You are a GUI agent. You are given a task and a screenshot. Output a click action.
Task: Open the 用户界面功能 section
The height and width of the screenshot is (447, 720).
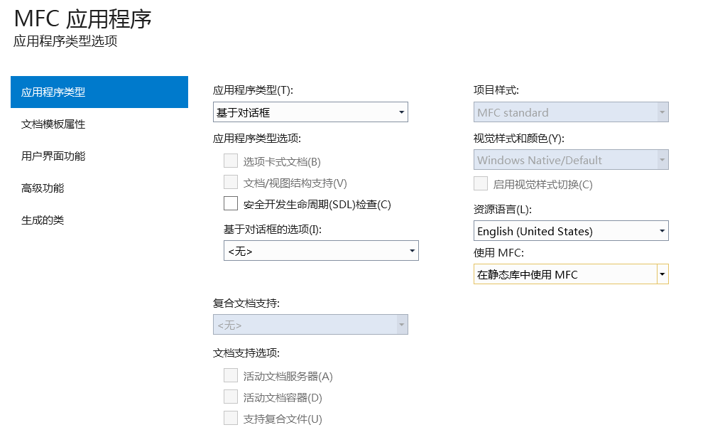point(99,156)
